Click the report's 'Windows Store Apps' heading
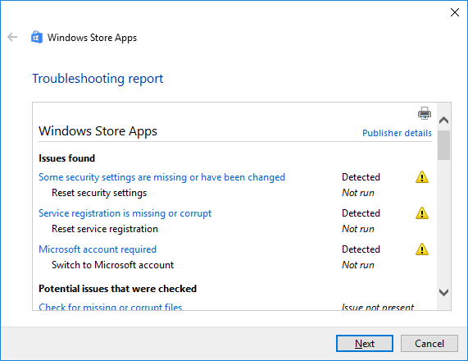468x361 pixels. coord(98,131)
